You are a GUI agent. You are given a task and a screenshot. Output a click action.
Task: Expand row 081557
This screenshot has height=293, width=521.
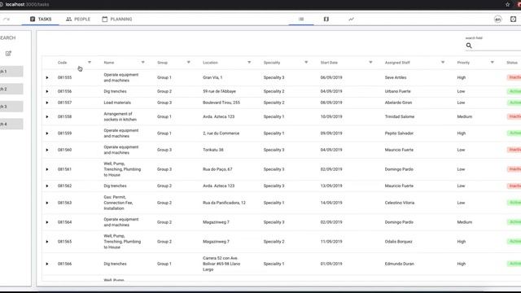pos(47,103)
